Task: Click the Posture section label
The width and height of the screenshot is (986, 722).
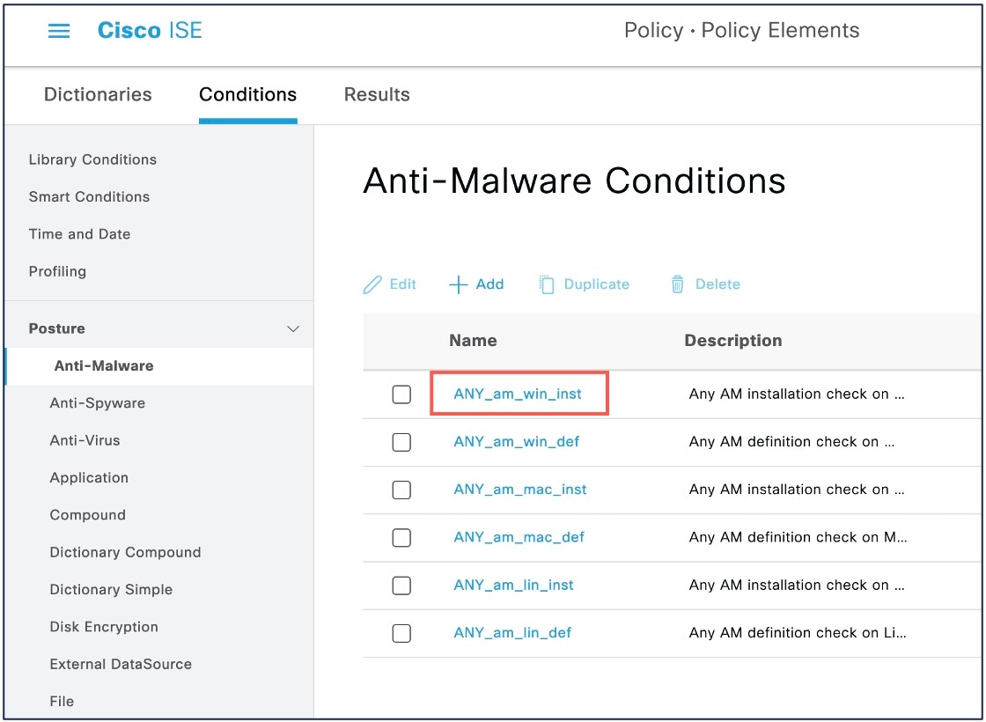Action: 56,329
